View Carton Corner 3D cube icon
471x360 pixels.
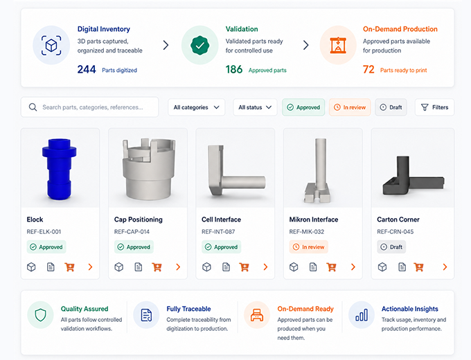coord(382,267)
